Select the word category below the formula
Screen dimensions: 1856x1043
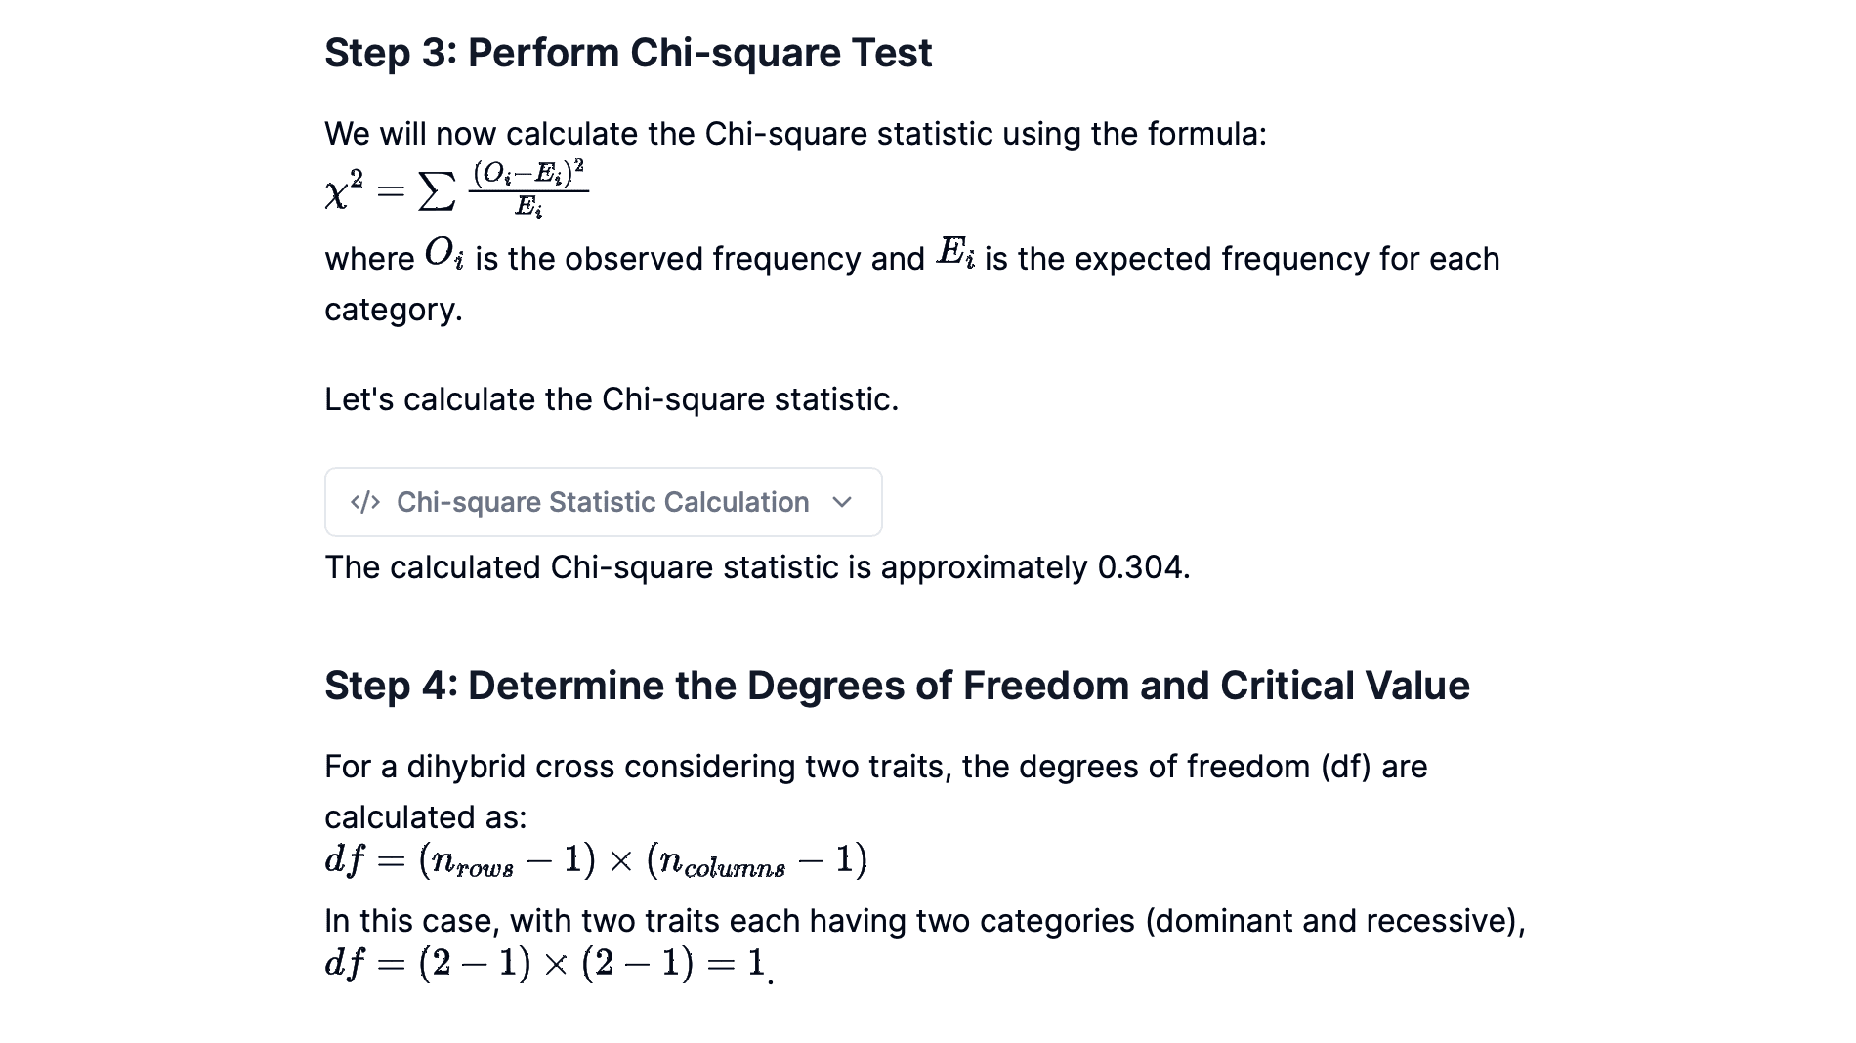click(389, 310)
